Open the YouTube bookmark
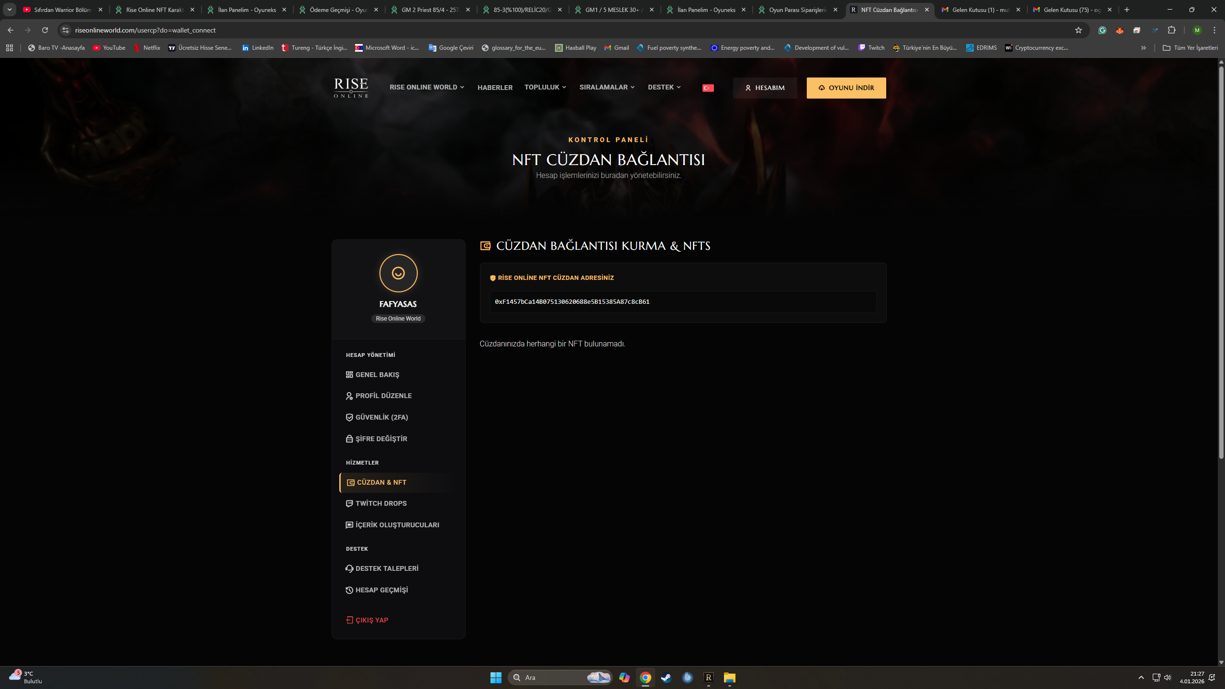Screen dimensions: 1225x689 [109, 48]
